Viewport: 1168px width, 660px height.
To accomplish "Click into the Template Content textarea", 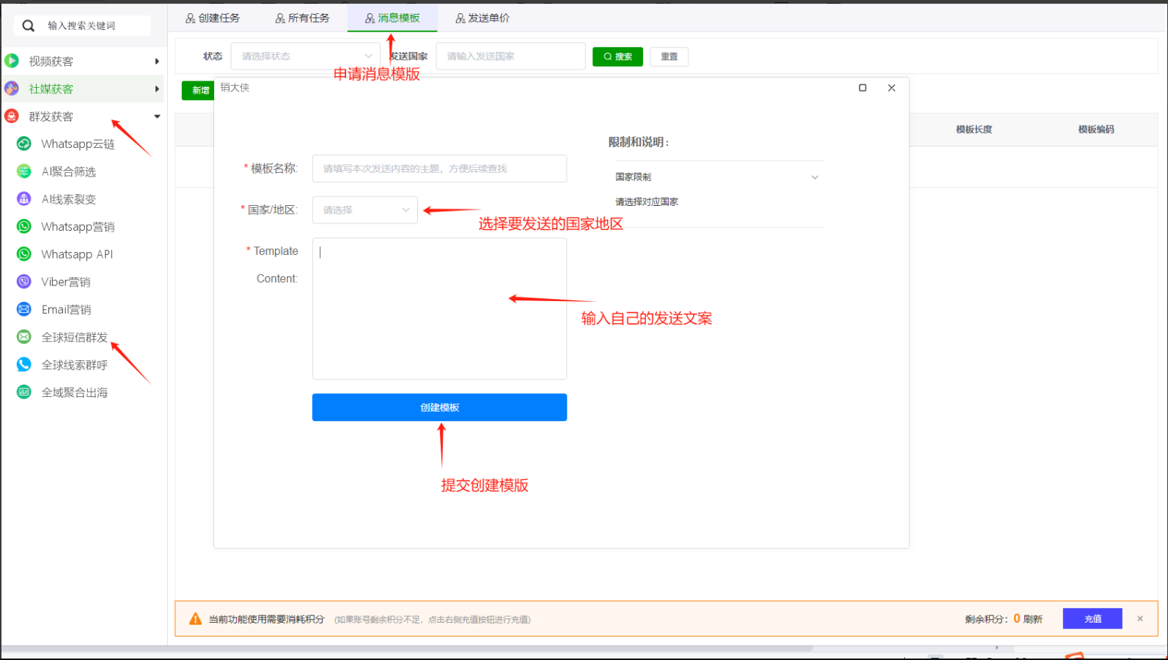I will click(439, 308).
